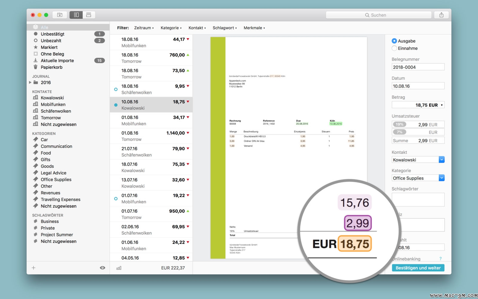
Task: Switch to split list-detail view icon
Action: coord(76,15)
